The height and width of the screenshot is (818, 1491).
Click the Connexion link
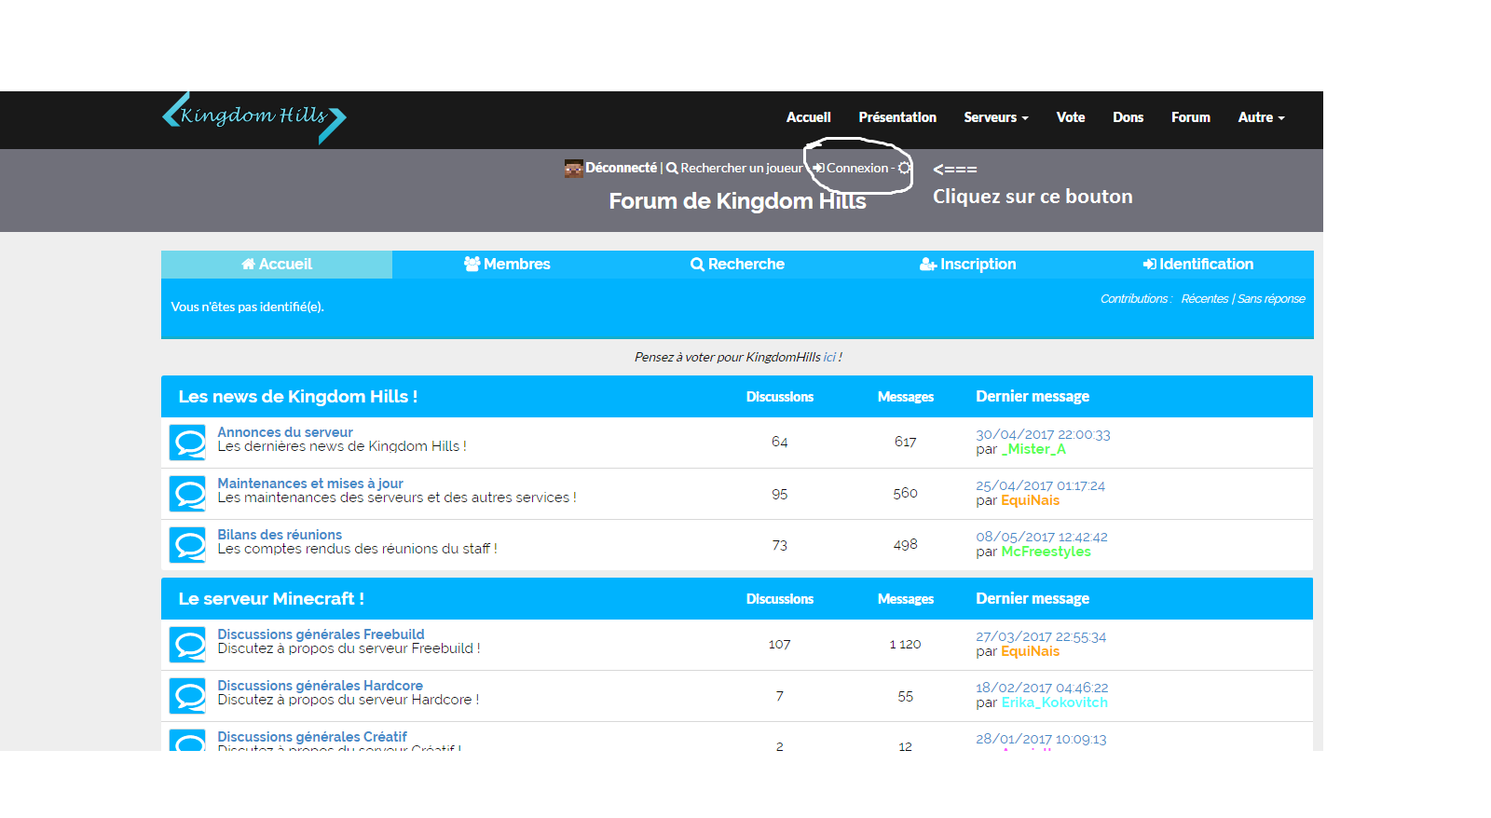pyautogui.click(x=856, y=169)
